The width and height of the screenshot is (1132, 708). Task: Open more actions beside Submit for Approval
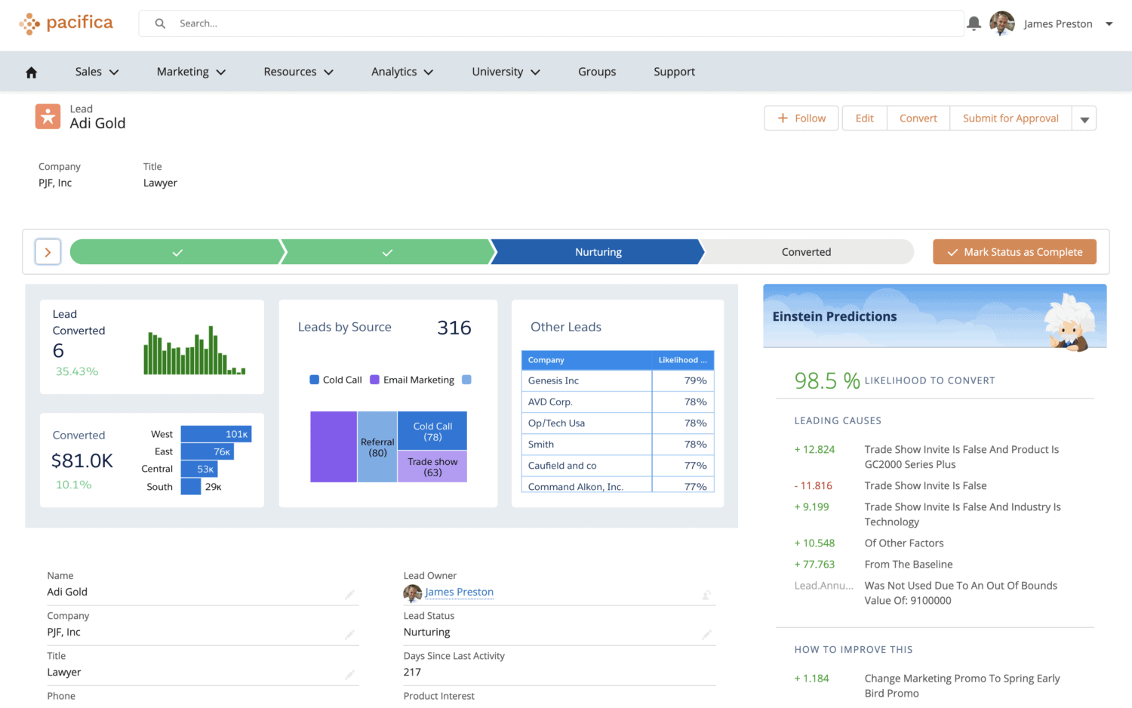(x=1084, y=118)
